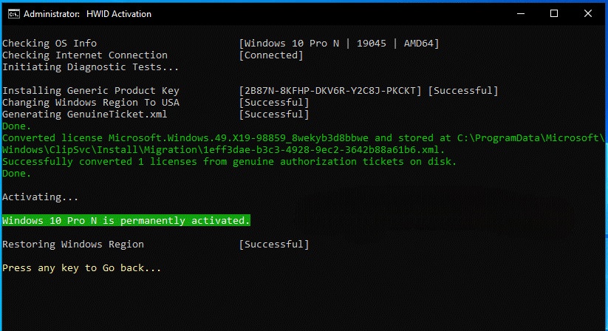Click 'Generating GenuineTicket.xml' line
Screen dimensions: 608x331
(84, 115)
